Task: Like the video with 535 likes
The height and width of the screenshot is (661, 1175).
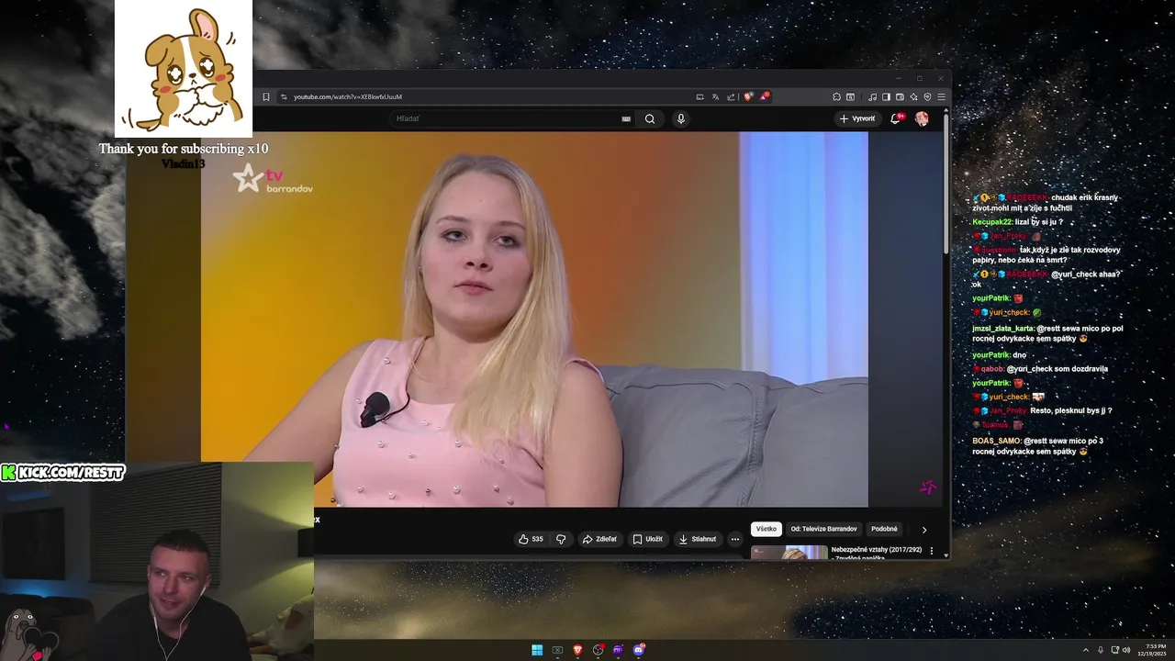Action: (532, 539)
